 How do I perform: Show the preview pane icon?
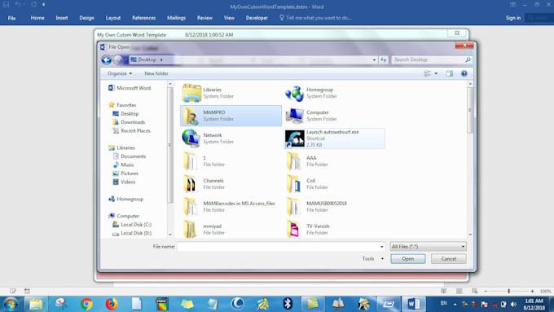(450, 73)
